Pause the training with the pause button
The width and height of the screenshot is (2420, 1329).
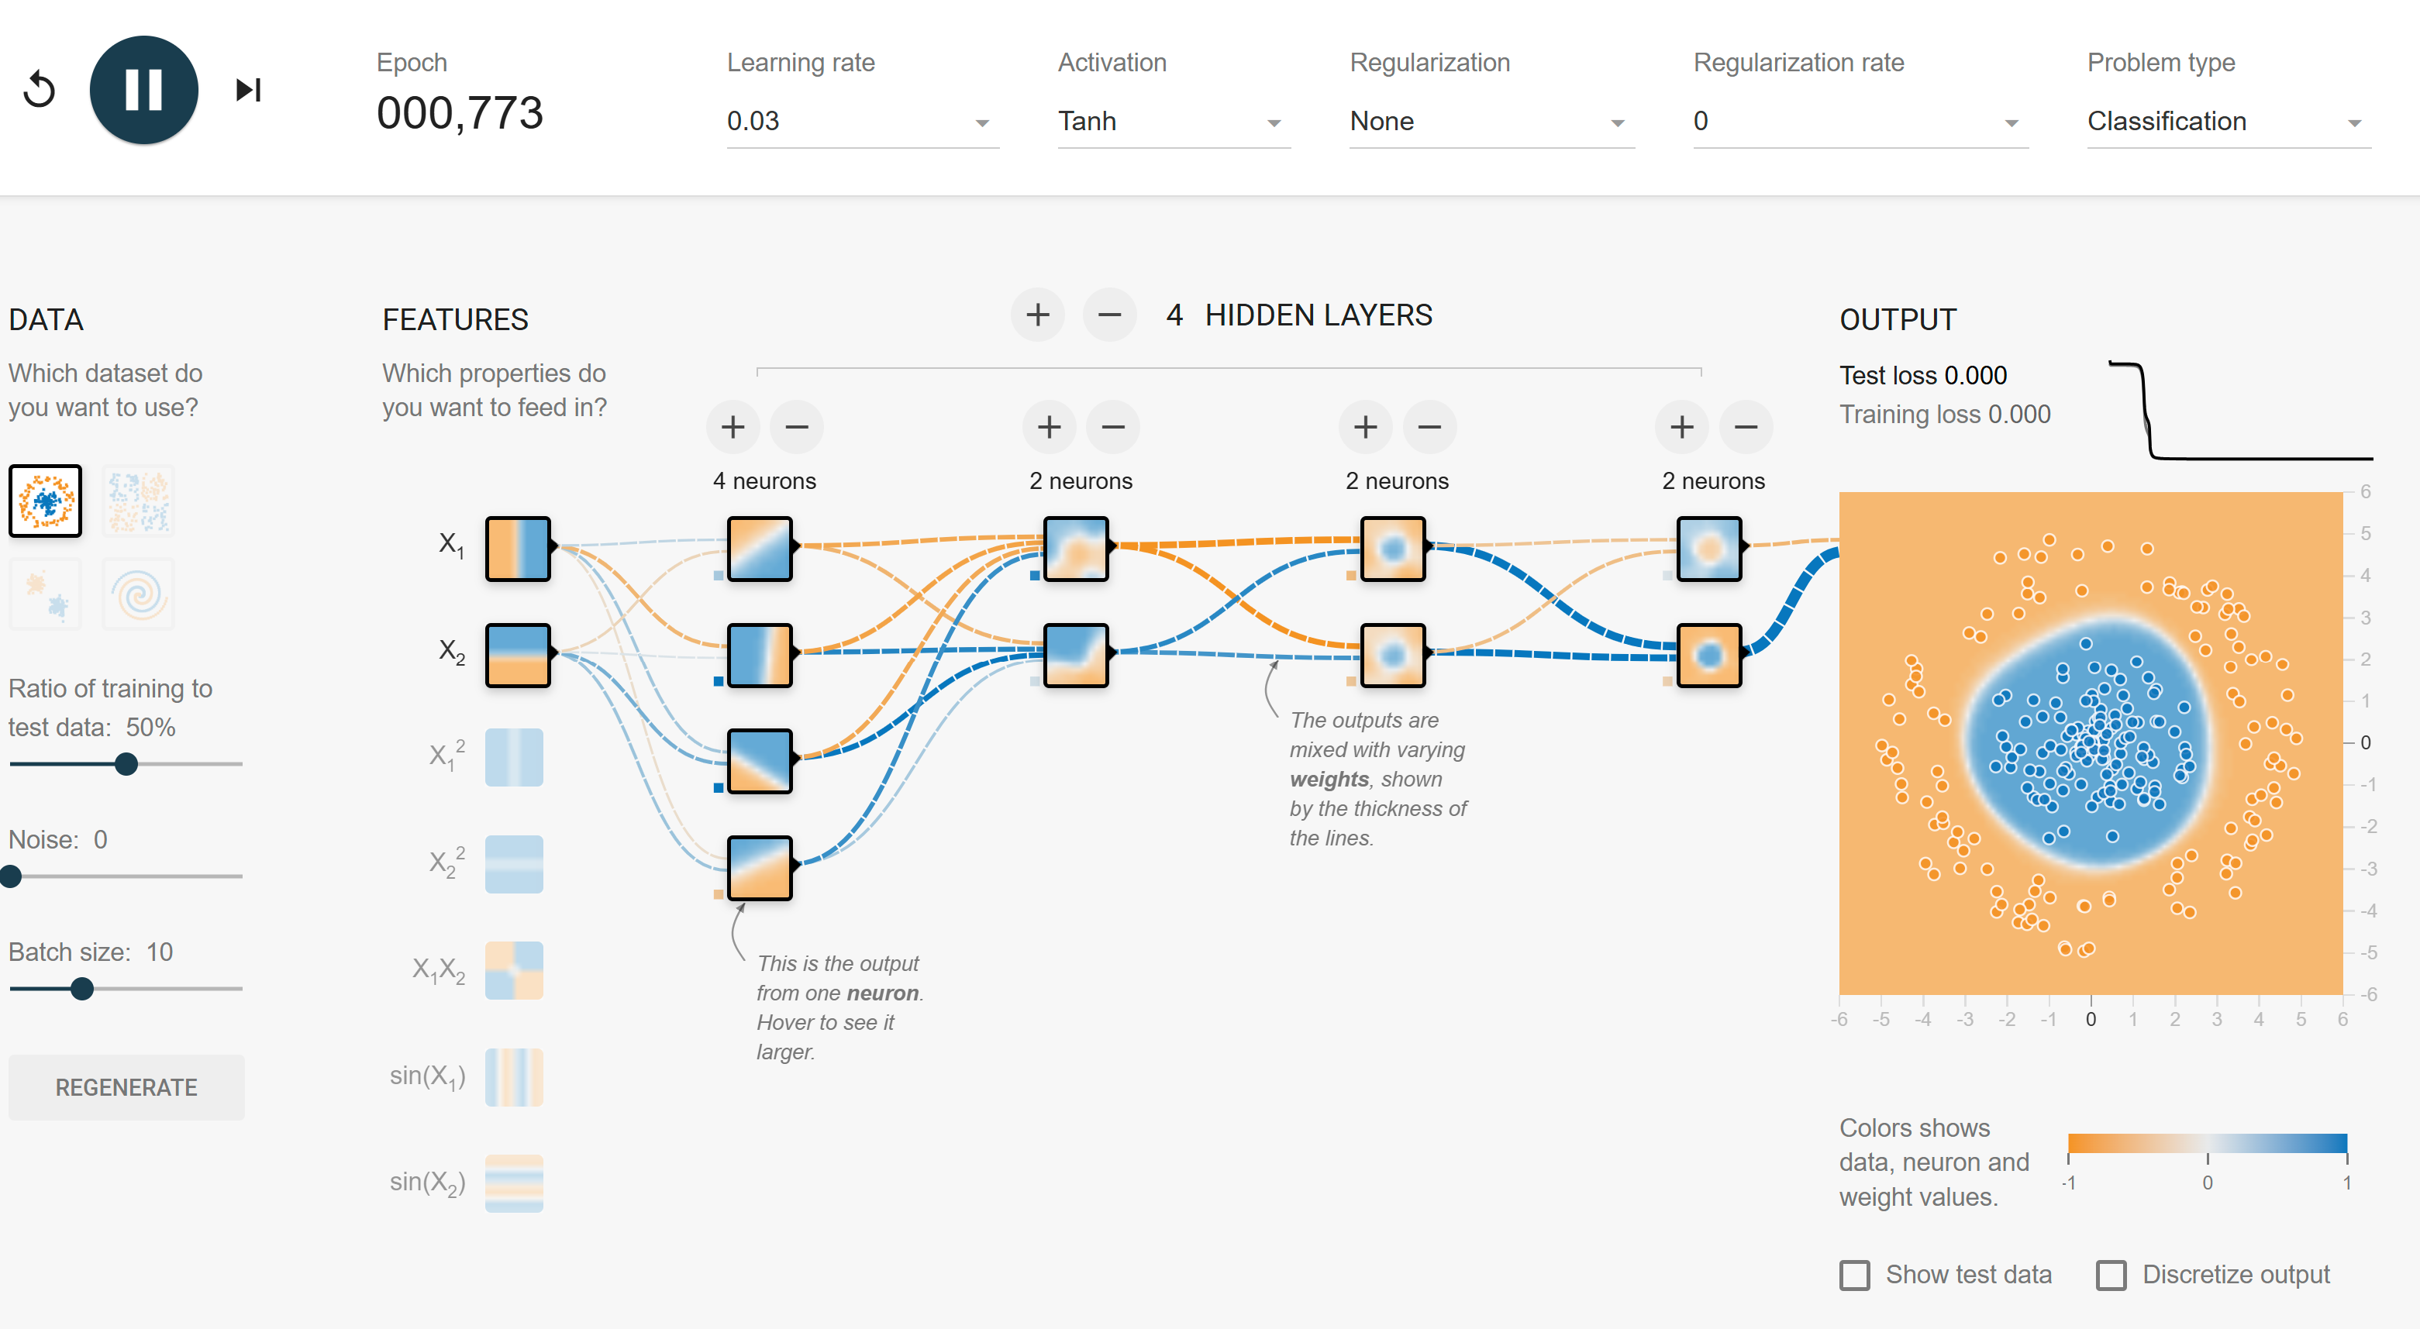(143, 90)
